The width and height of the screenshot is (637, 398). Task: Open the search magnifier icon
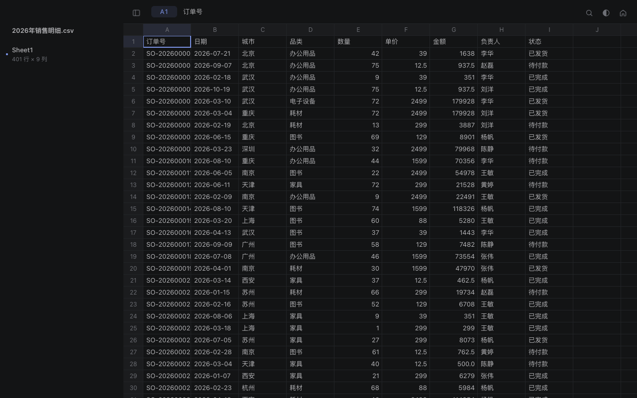coord(589,13)
